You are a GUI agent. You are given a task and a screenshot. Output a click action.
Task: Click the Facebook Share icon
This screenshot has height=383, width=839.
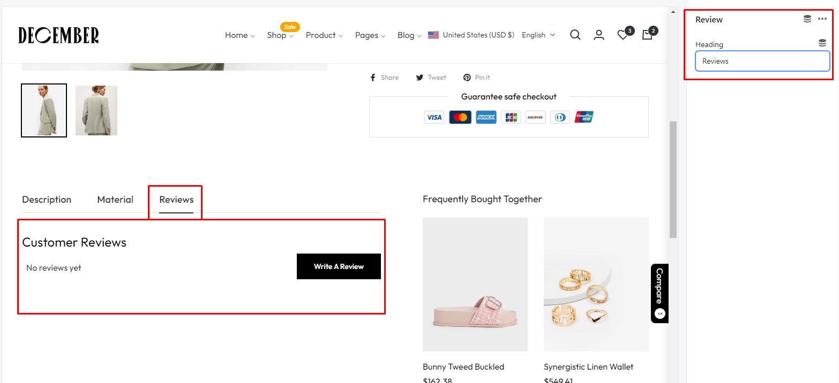373,78
